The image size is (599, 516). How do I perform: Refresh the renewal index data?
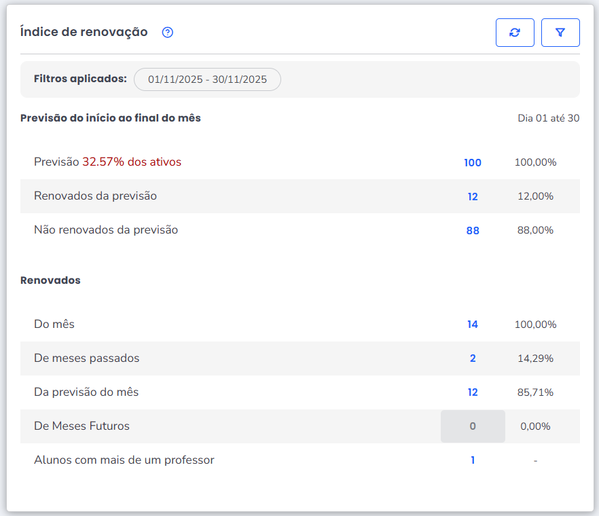(x=515, y=33)
